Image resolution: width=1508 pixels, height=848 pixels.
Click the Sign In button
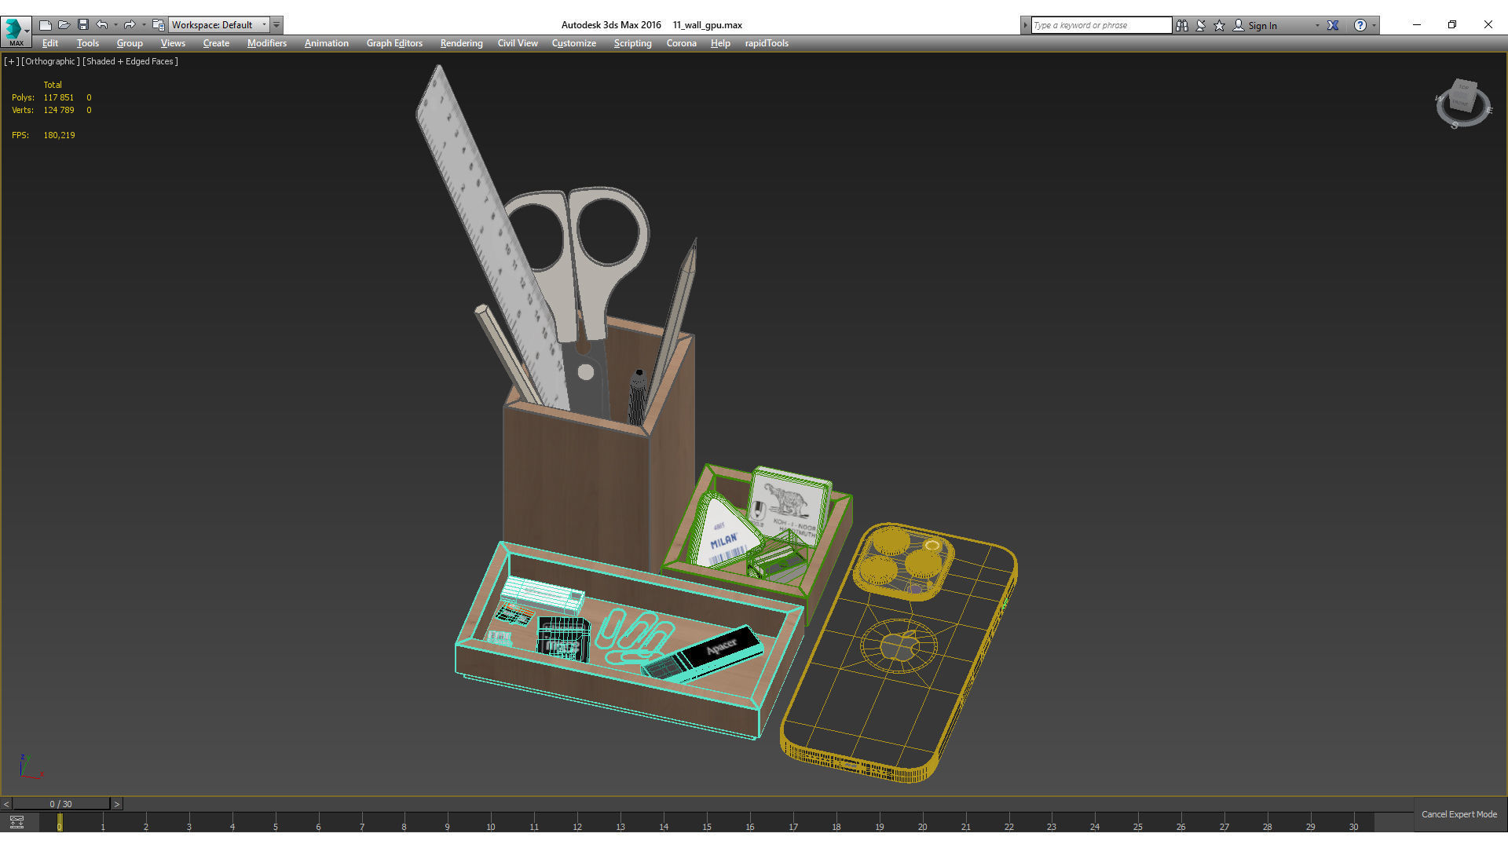click(1261, 25)
